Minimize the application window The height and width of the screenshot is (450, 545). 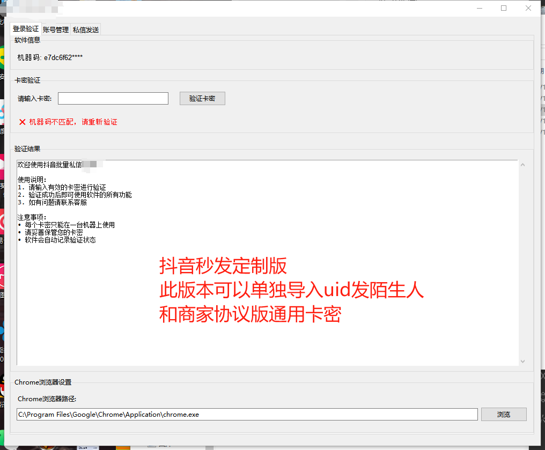[480, 8]
